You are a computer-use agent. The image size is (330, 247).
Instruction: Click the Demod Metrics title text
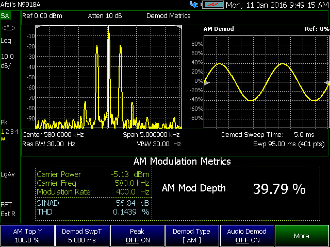click(169, 16)
